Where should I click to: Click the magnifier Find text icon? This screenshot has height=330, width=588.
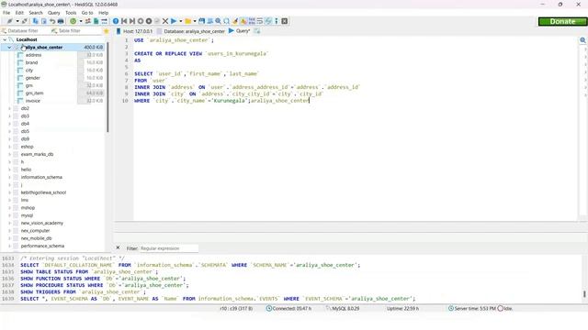218,21
